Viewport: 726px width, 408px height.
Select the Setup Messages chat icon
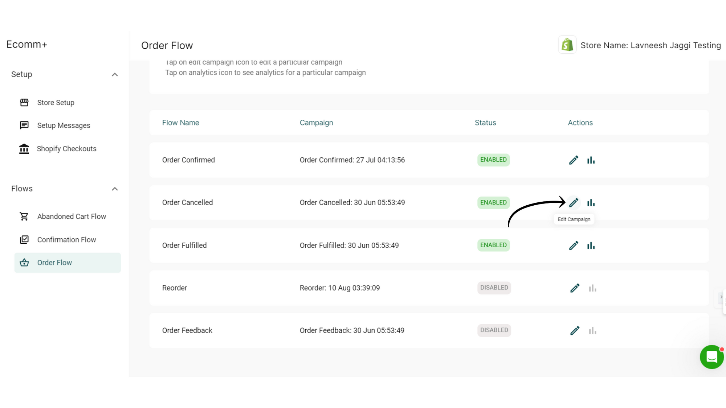[x=24, y=125]
